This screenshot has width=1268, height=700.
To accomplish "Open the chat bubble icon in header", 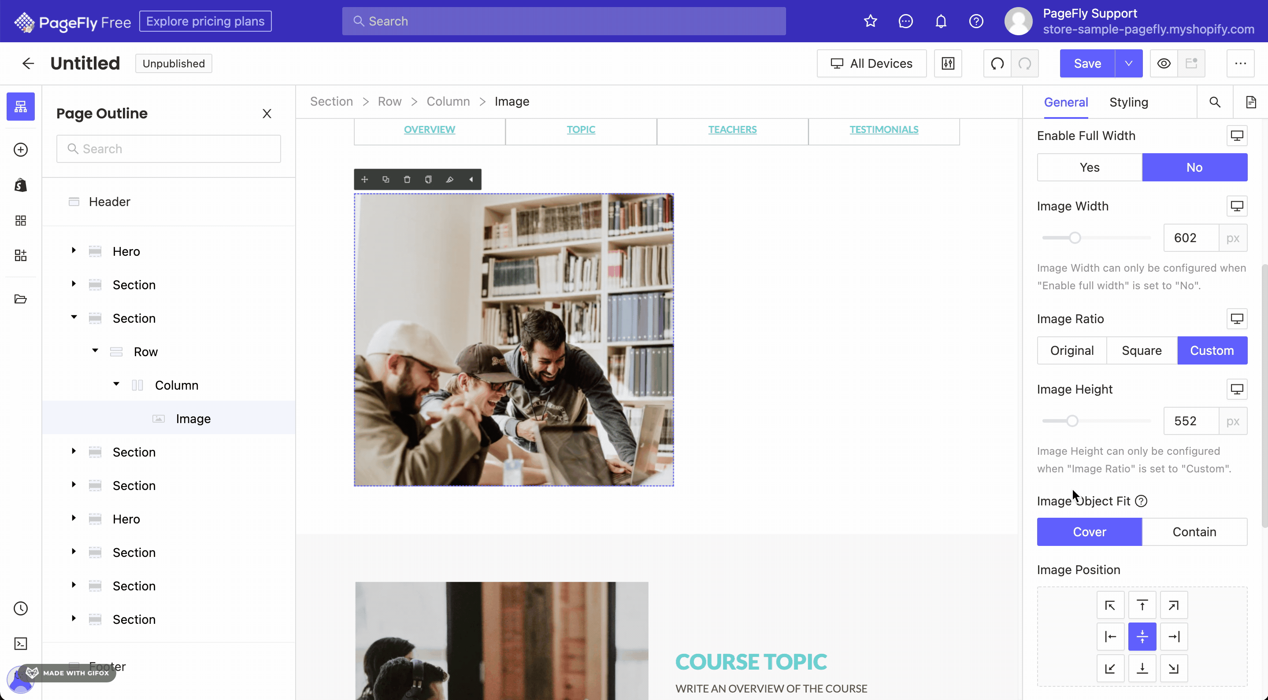I will tap(906, 21).
